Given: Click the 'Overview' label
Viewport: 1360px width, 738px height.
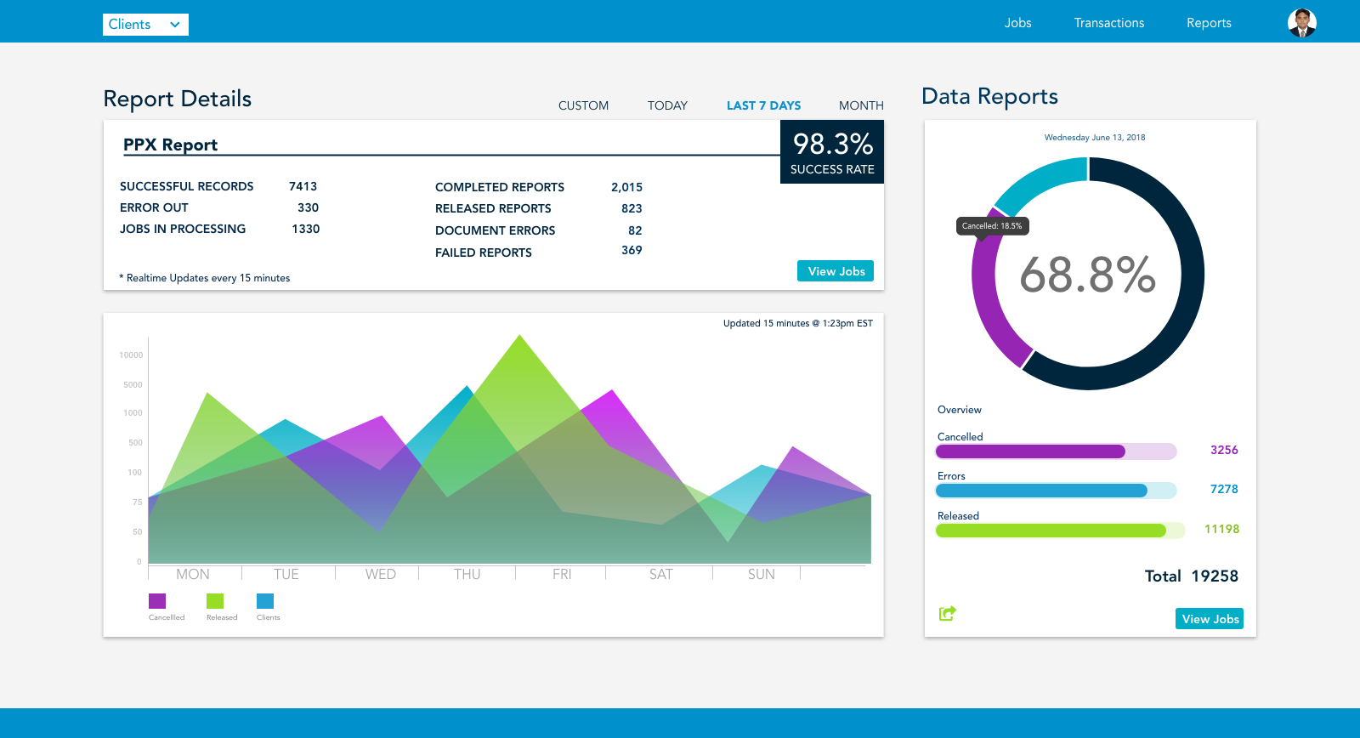Looking at the screenshot, I should 960,410.
